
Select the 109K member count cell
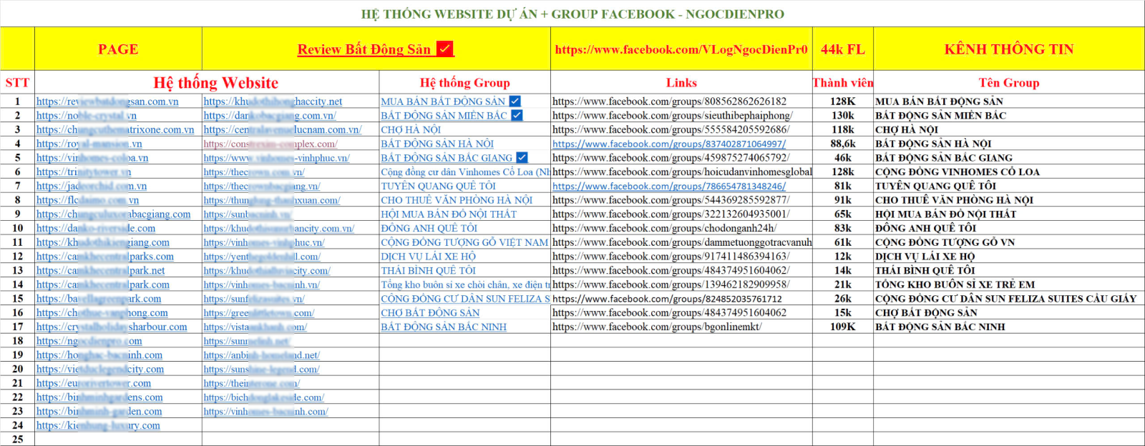843,327
